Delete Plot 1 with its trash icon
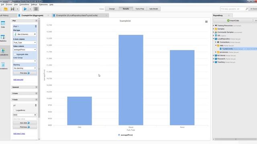Screen dimensions: 257x144 [x=36, y=26]
